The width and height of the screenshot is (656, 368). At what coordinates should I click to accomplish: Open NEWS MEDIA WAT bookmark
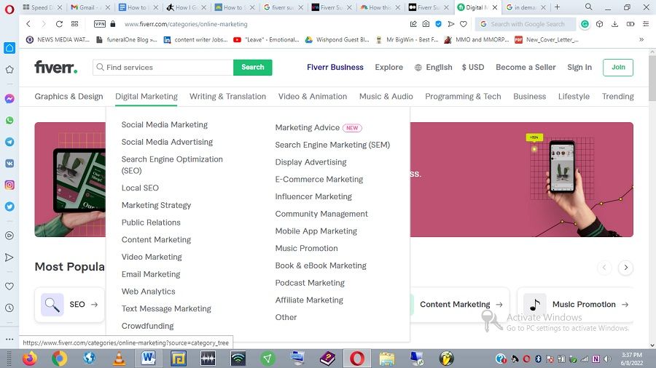tap(58, 40)
